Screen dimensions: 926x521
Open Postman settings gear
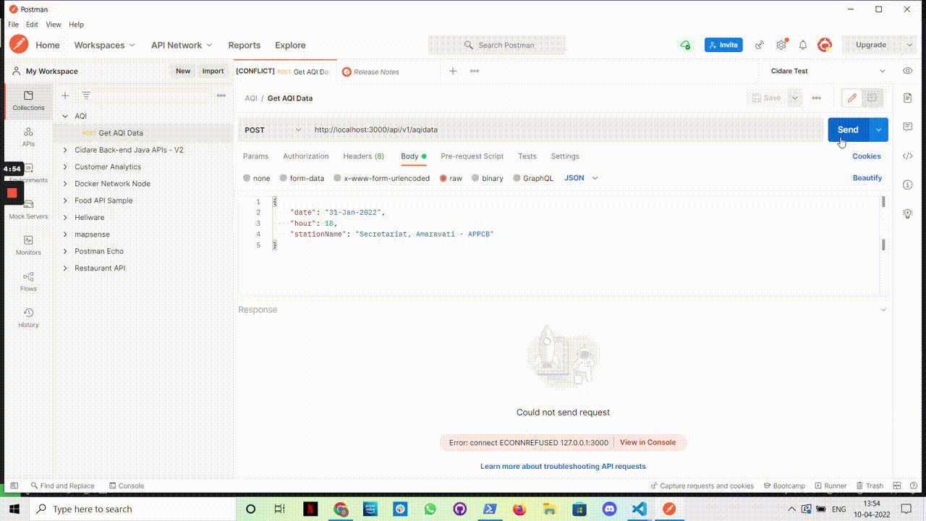[781, 44]
